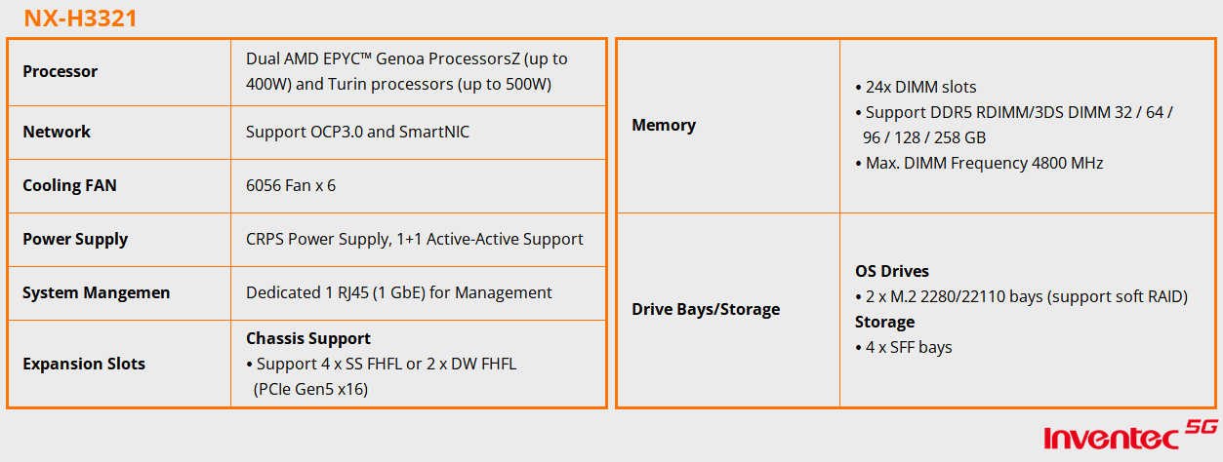Click the 'Support OCP3.0 and SmartNIC' text

[357, 132]
